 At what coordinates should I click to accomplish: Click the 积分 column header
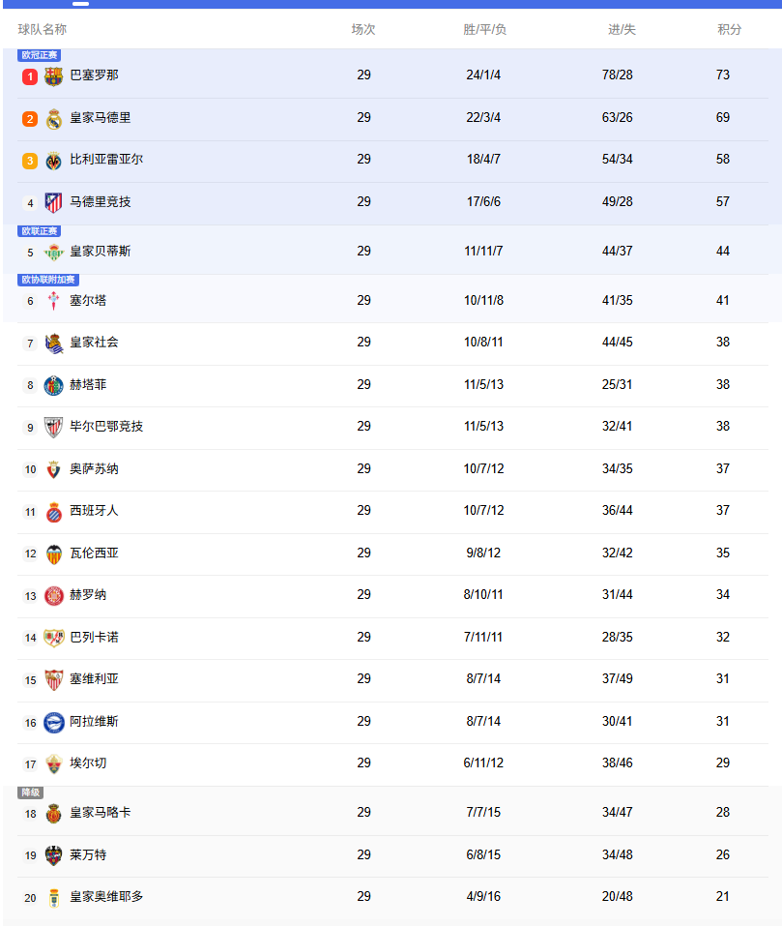pyautogui.click(x=729, y=30)
